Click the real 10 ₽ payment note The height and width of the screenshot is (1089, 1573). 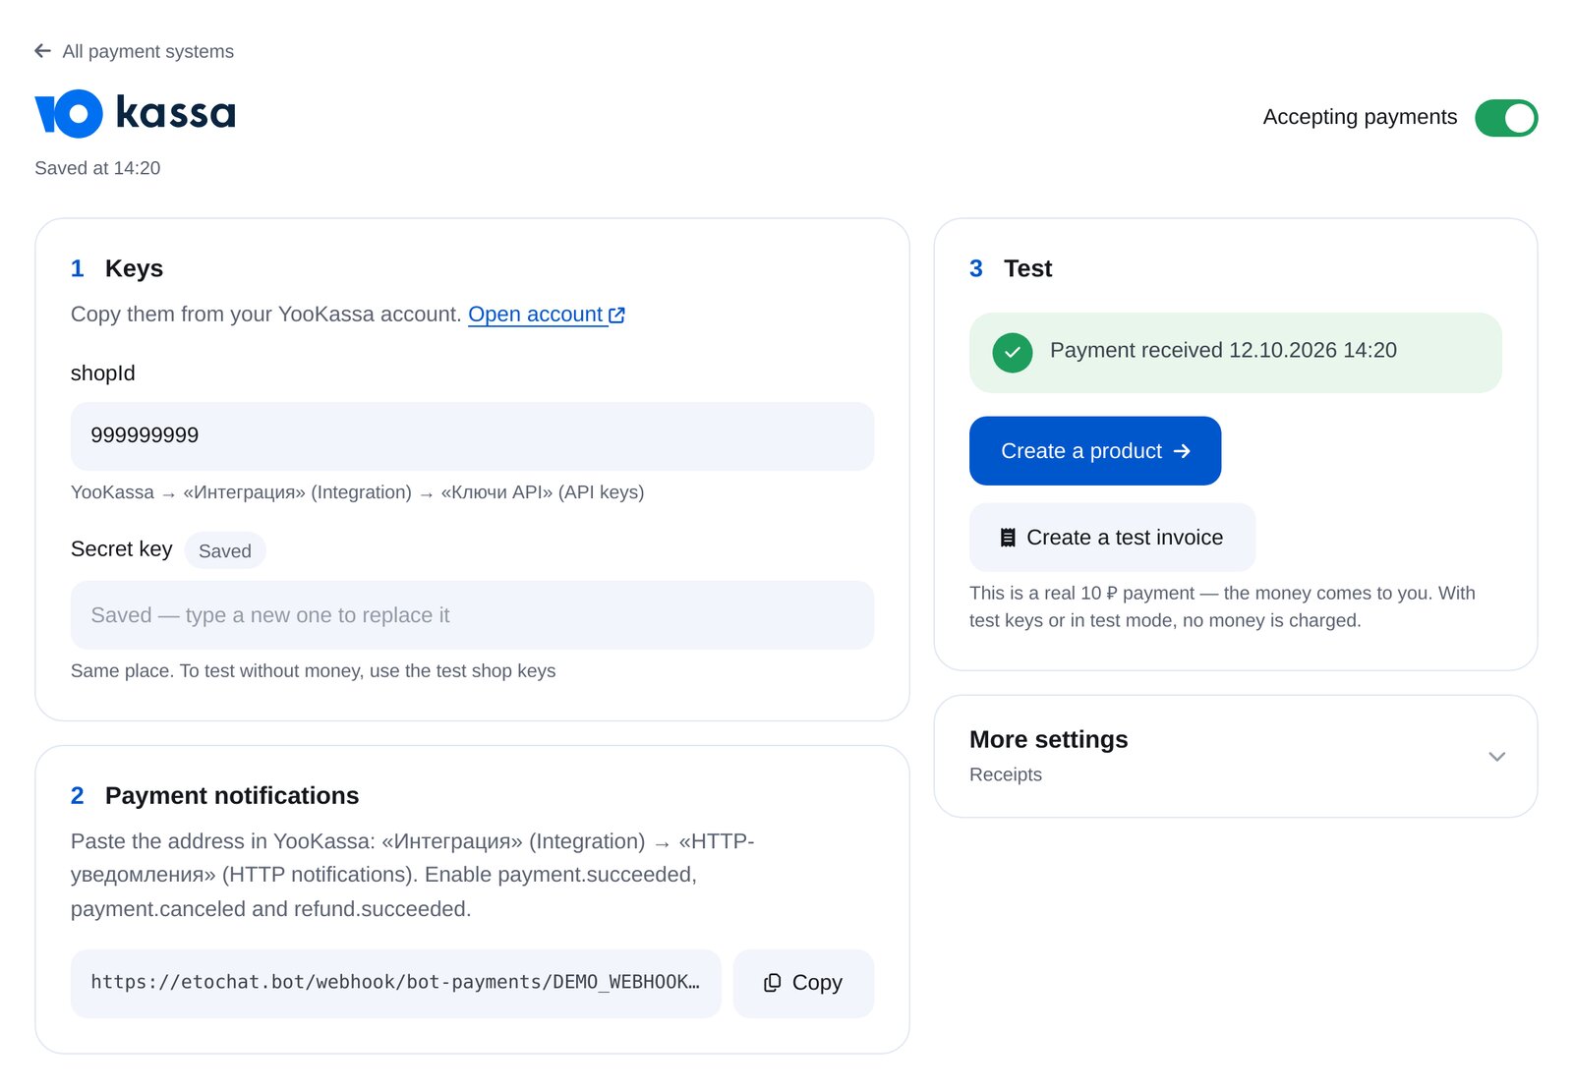1222,606
